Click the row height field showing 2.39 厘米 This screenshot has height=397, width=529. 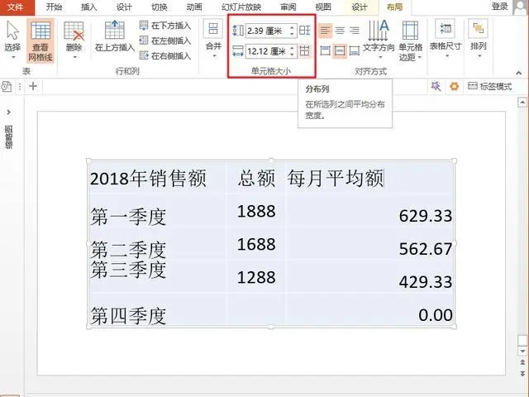point(266,31)
